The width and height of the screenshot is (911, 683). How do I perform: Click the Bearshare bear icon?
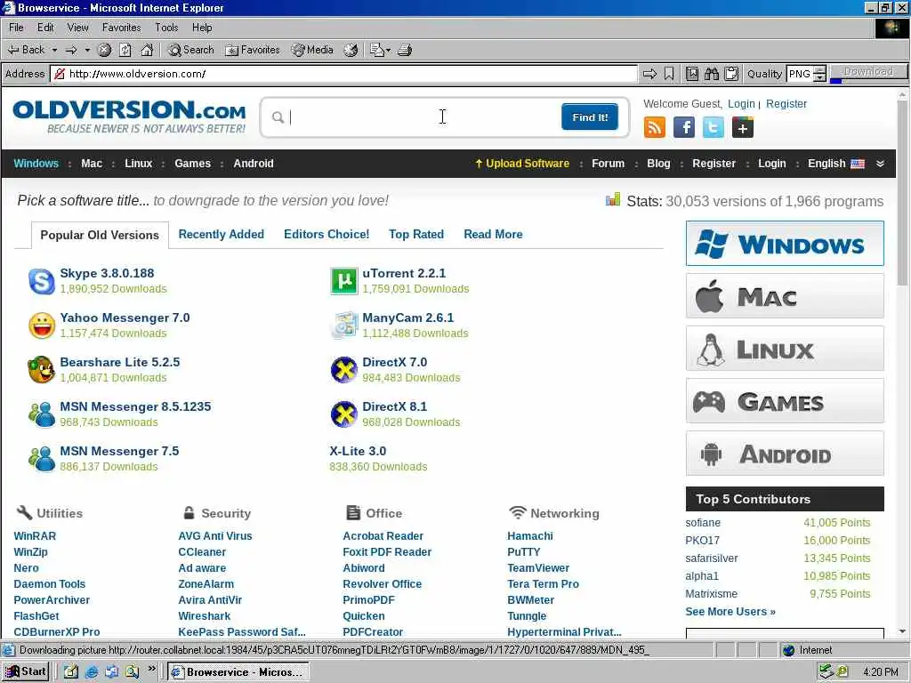pos(41,370)
